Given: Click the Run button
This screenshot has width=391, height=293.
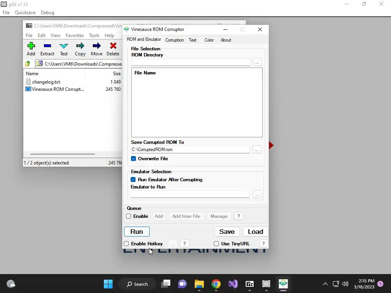Looking at the screenshot, I should tap(137, 232).
